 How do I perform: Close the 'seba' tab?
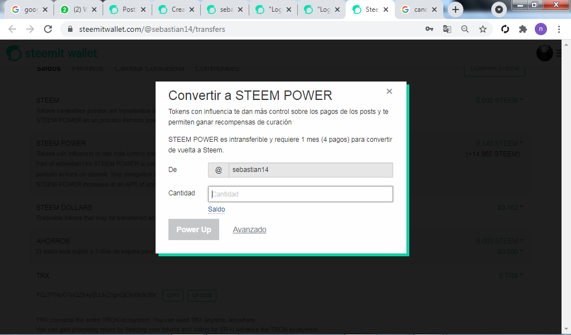click(x=240, y=9)
